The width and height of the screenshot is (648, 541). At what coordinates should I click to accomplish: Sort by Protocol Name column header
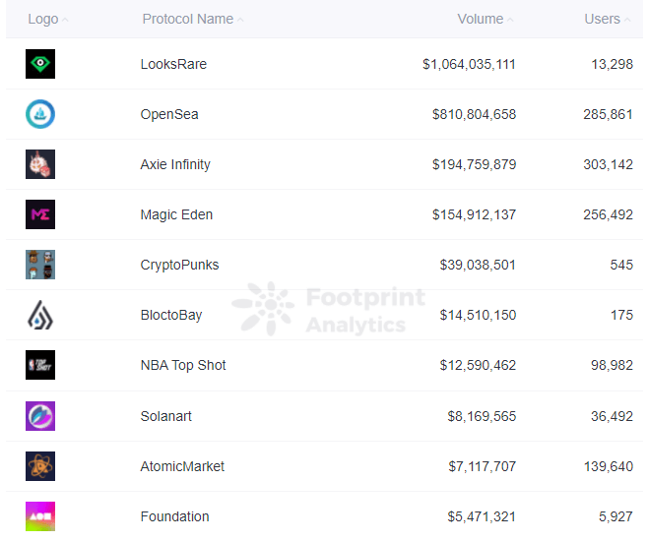(188, 19)
